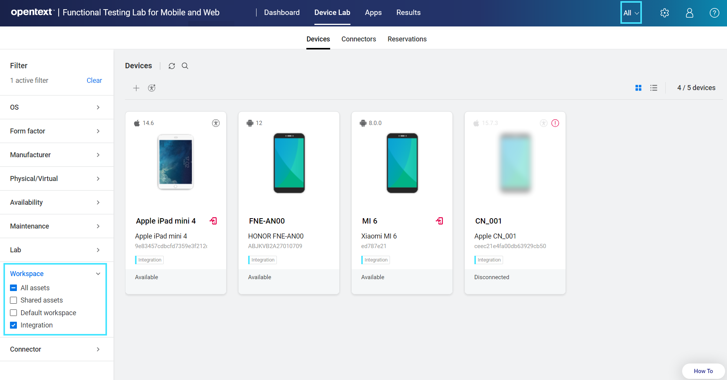Check the Shared assets checkbox
This screenshot has height=380, width=727.
pyautogui.click(x=14, y=300)
